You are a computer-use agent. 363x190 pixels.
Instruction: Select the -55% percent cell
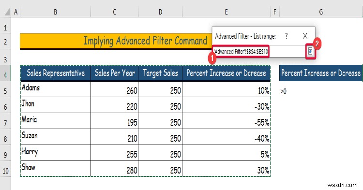[226, 121]
